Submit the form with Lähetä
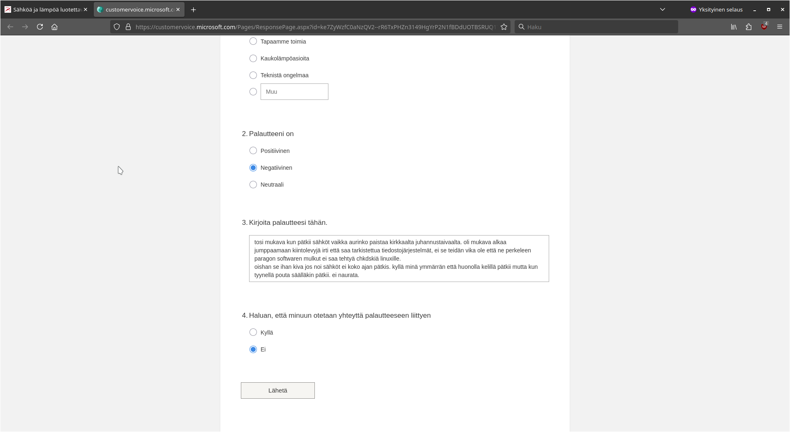 278,390
